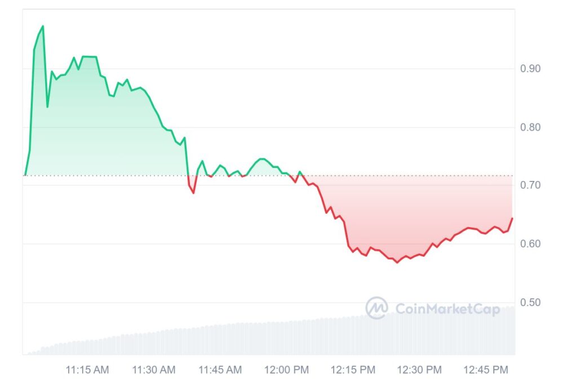Click the 11:15 AM time axis label
This screenshot has width=577, height=385.
click(87, 370)
